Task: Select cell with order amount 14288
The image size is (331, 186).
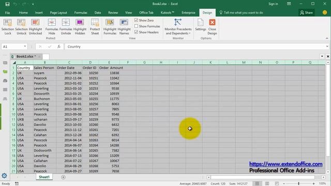Action: coord(109,145)
